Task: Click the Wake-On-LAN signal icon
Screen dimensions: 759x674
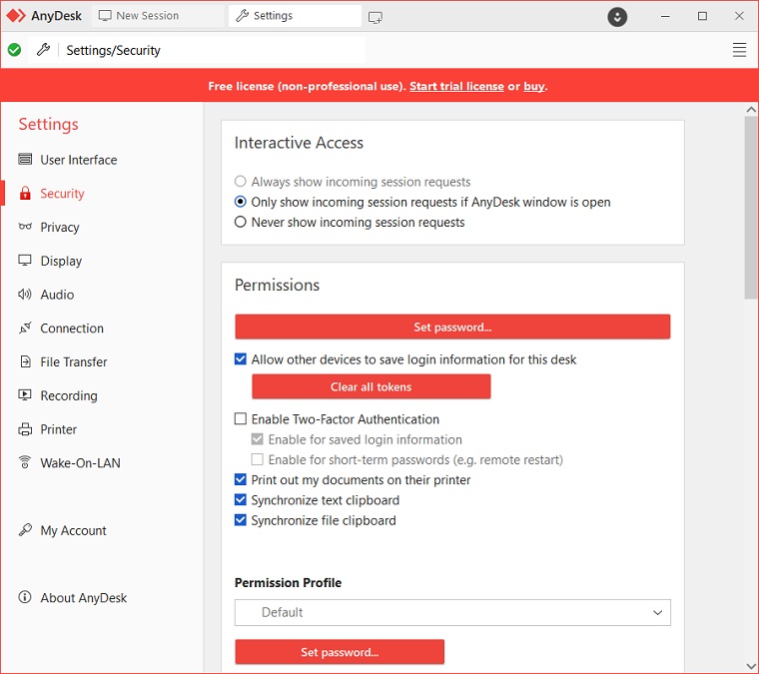Action: [25, 462]
